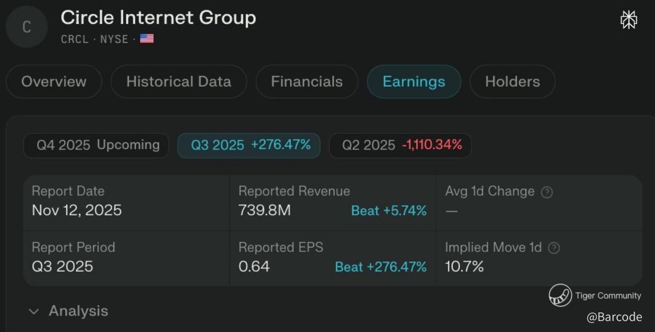655x332 pixels.
Task: Select the Q4 2025 Upcoming quarter
Action: (x=96, y=145)
